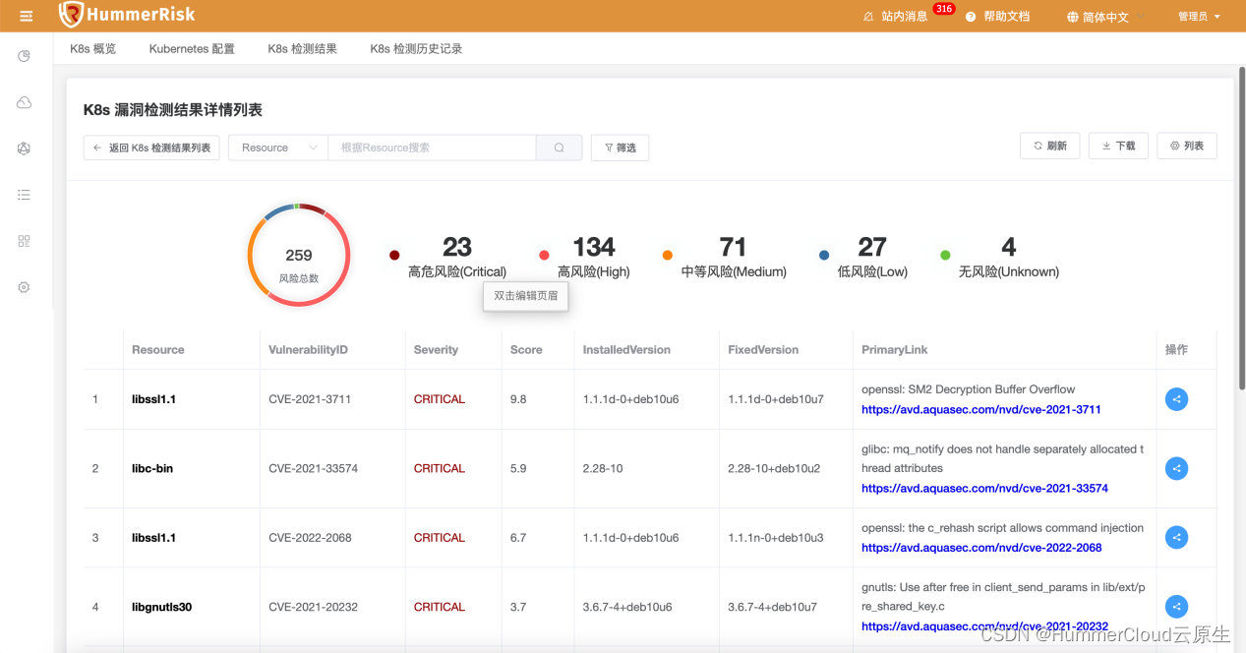Open the dashboard pie chart sidebar icon

[25, 56]
